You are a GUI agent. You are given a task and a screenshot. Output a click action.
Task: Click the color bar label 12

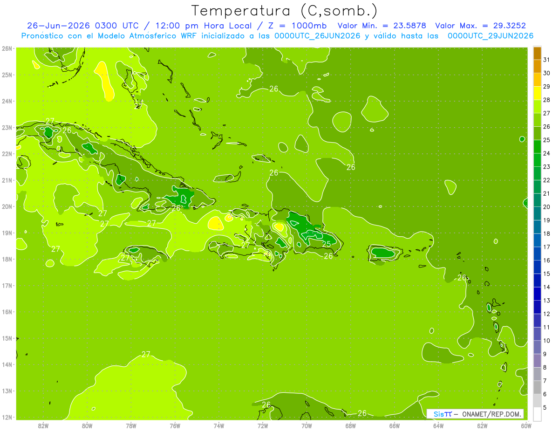pyautogui.click(x=547, y=314)
